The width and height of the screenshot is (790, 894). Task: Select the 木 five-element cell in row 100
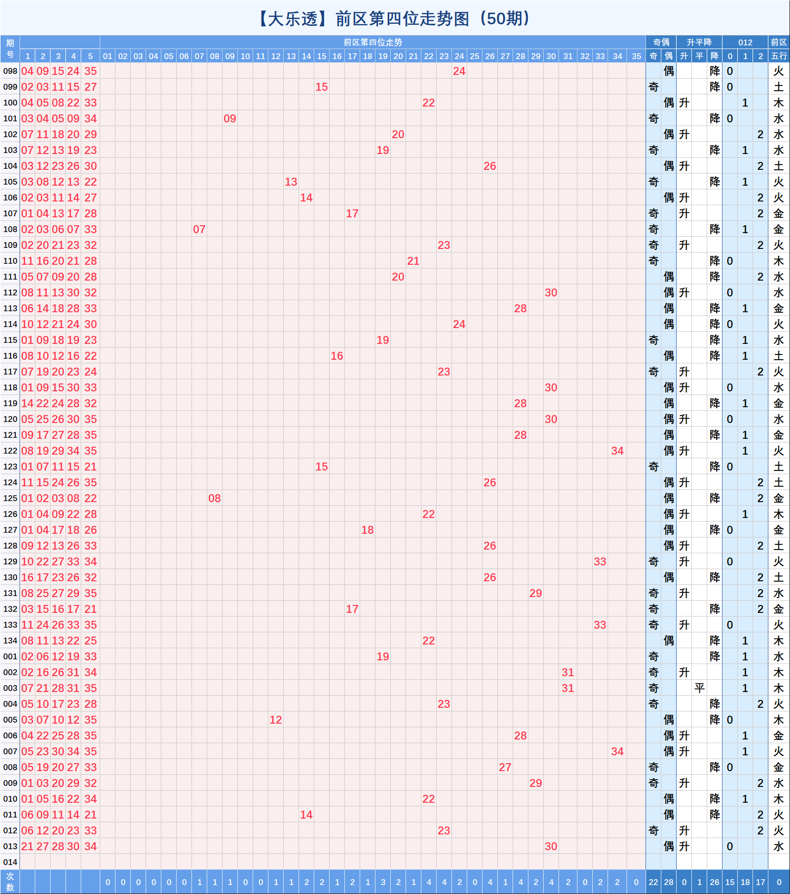779,103
